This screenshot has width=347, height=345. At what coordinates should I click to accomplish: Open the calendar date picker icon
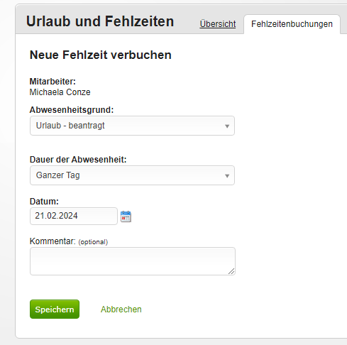(x=126, y=217)
